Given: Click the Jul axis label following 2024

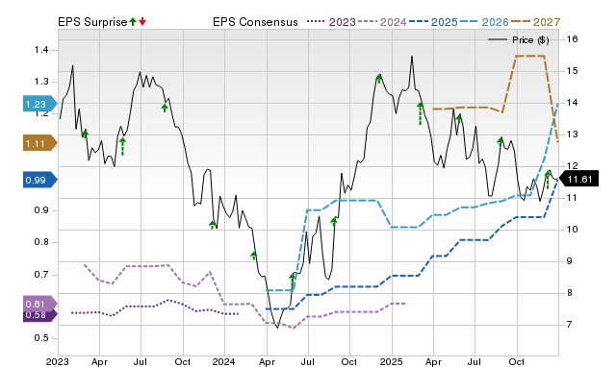Looking at the screenshot, I should pyautogui.click(x=308, y=362).
